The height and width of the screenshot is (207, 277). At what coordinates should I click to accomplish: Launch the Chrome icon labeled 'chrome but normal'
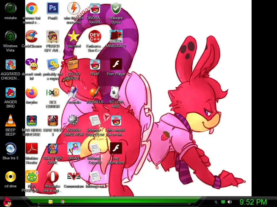[x=31, y=8]
